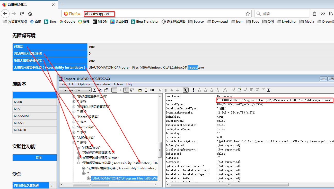This screenshot has width=334, height=189.
Task: Open the 百度 bookmark
Action: [36, 21]
